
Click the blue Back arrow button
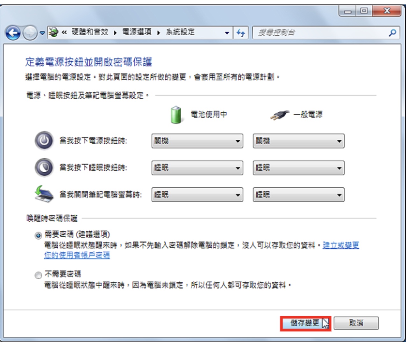point(13,33)
